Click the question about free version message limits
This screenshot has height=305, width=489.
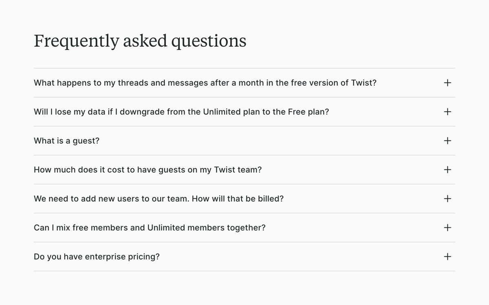tap(205, 83)
